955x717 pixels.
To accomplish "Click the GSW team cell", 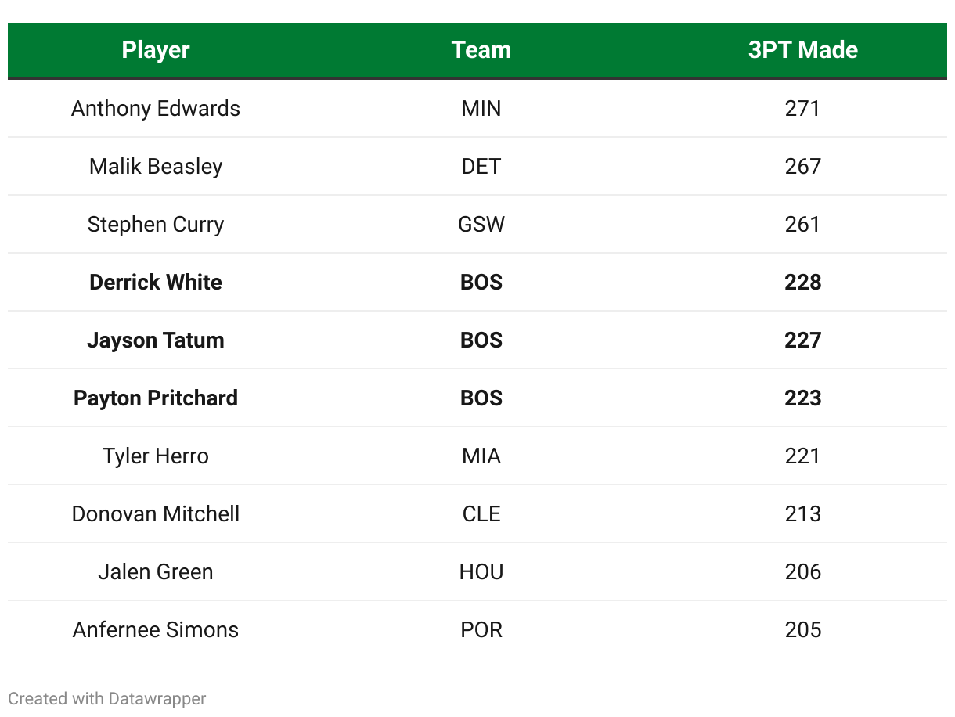I will (x=481, y=224).
